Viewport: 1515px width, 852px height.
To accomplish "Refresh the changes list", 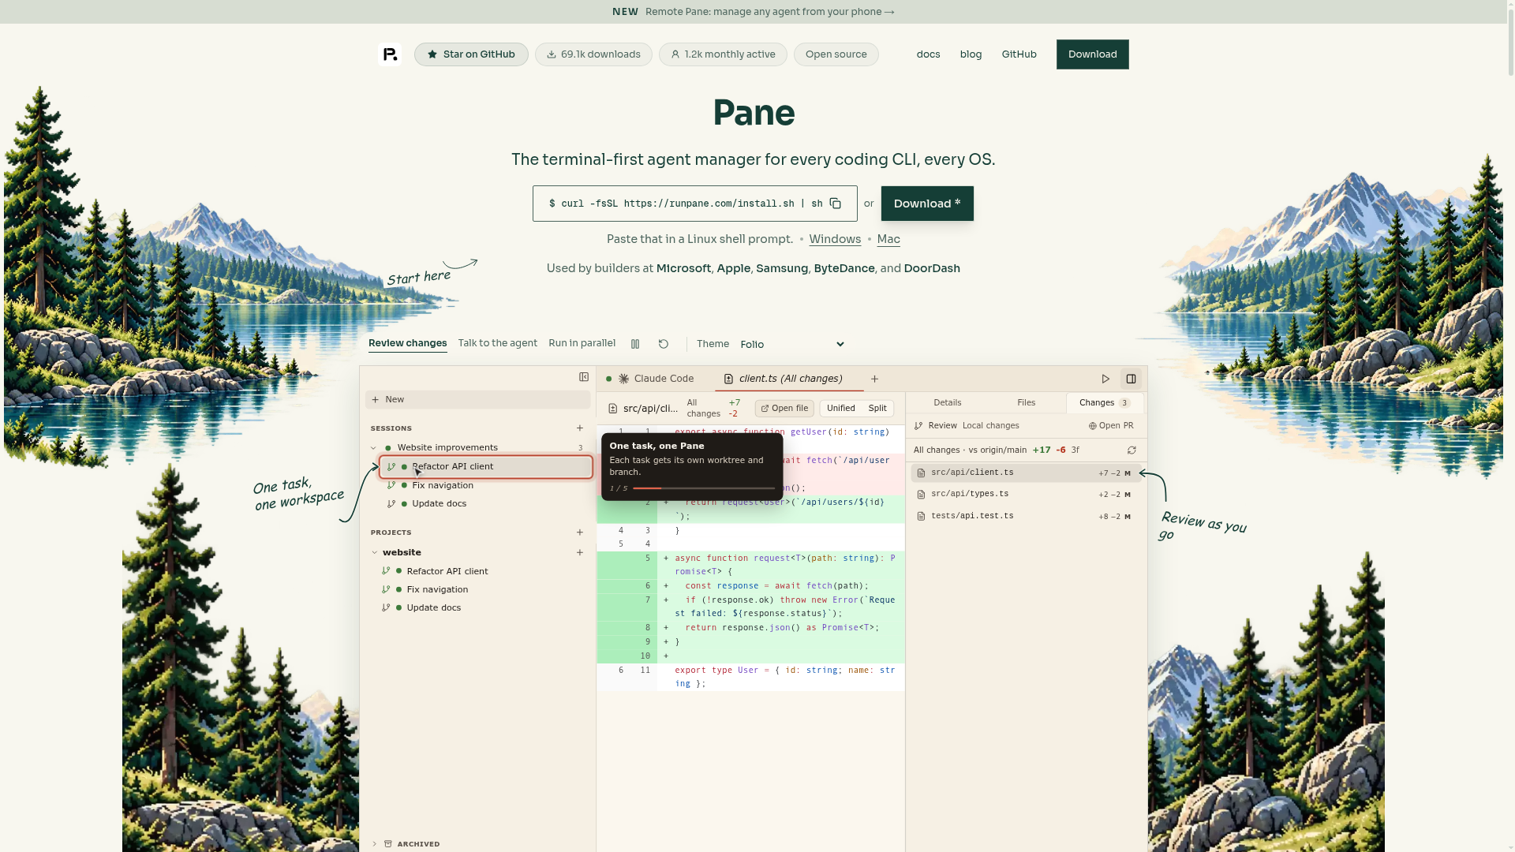I will pos(1132,450).
